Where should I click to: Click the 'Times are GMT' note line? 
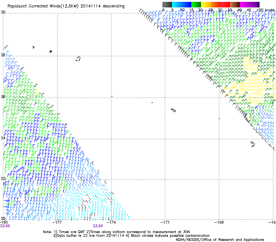(x=116, y=232)
